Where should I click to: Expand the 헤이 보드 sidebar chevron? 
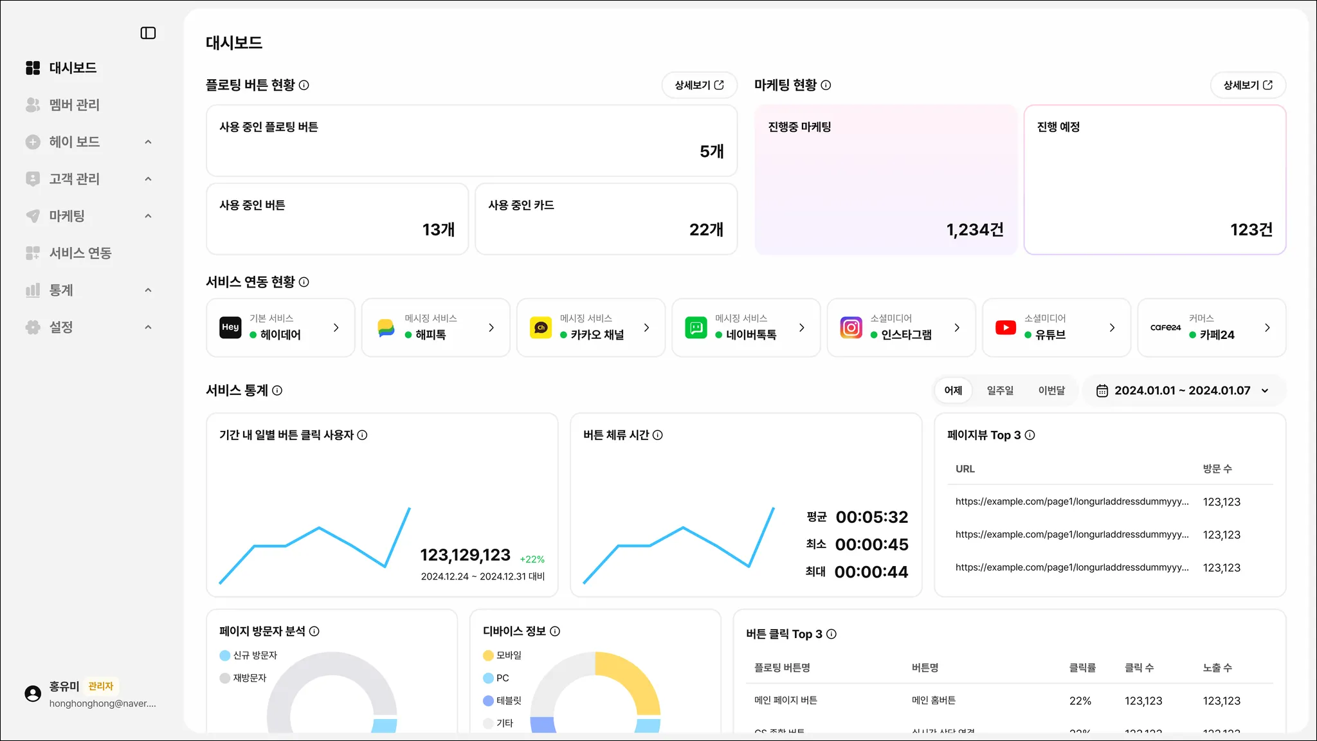[148, 142]
